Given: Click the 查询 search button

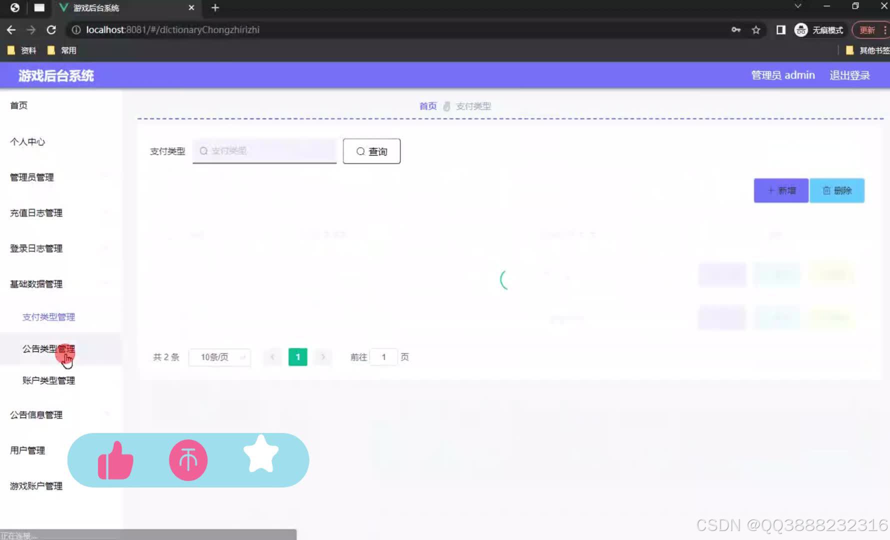Looking at the screenshot, I should click(371, 151).
